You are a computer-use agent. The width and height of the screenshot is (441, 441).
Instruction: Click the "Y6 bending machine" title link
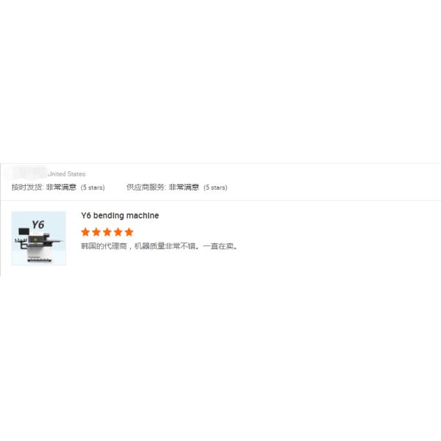[120, 215]
